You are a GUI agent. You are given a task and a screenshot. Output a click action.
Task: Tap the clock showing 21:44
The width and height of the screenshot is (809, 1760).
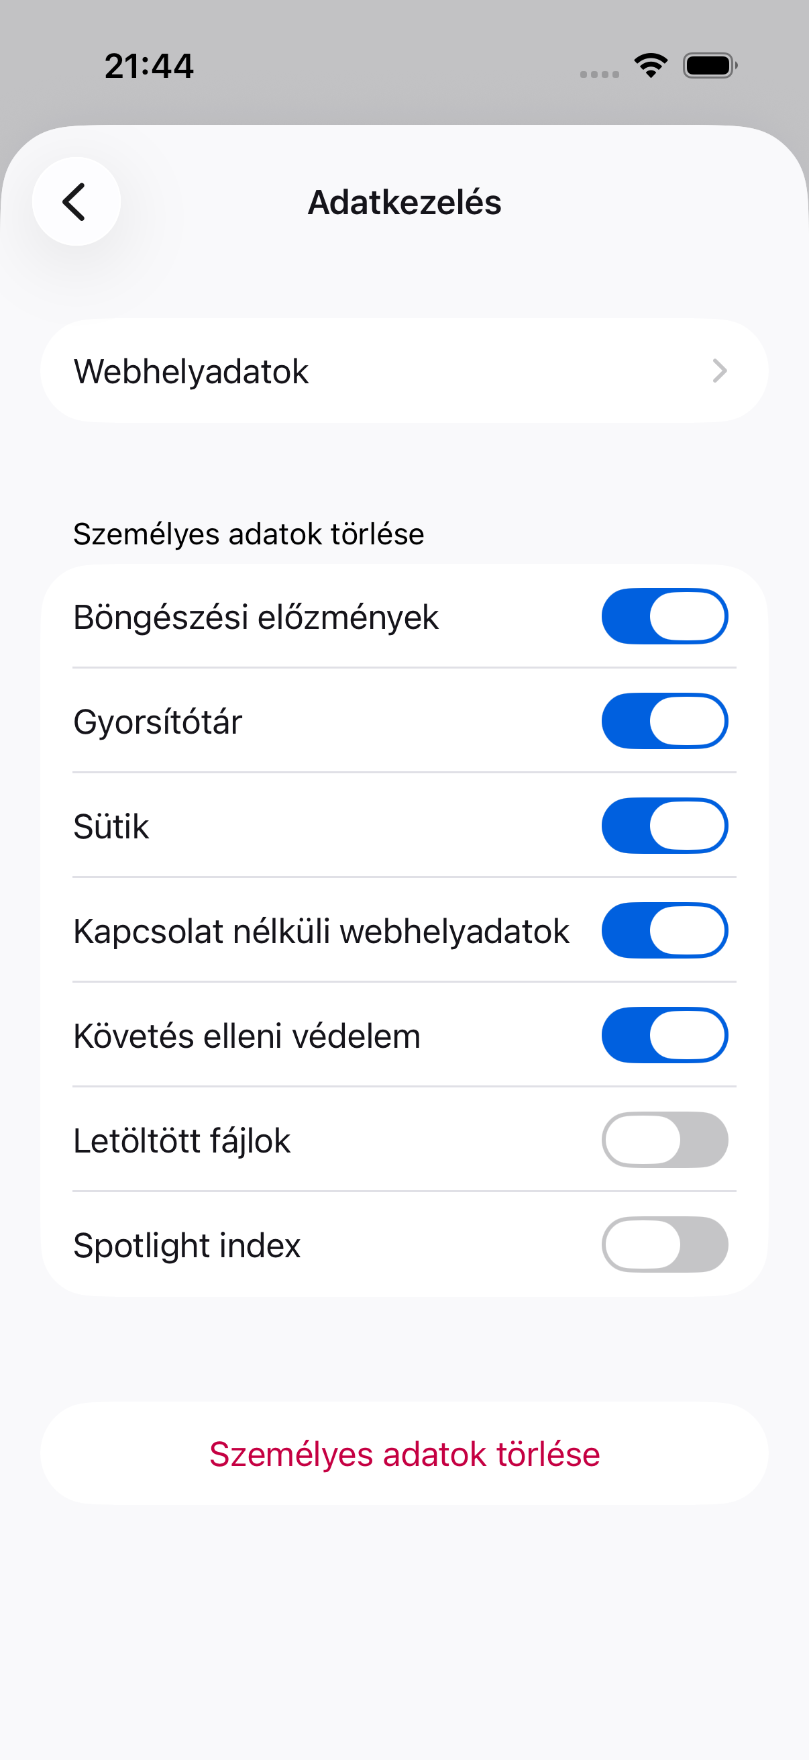[149, 66]
